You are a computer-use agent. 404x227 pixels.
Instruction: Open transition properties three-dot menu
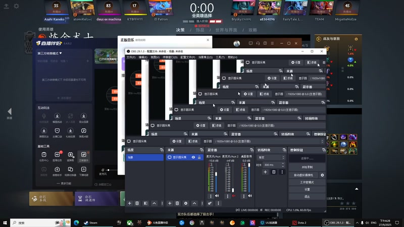click(x=282, y=172)
